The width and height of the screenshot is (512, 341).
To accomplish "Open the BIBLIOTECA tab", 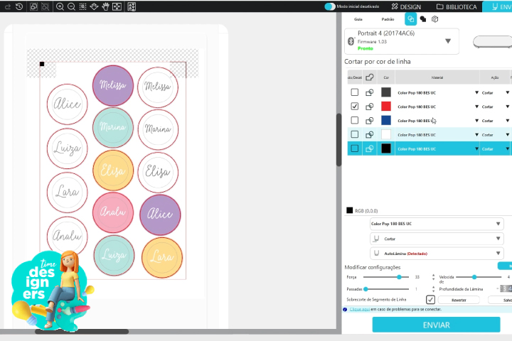I will 457,6.
